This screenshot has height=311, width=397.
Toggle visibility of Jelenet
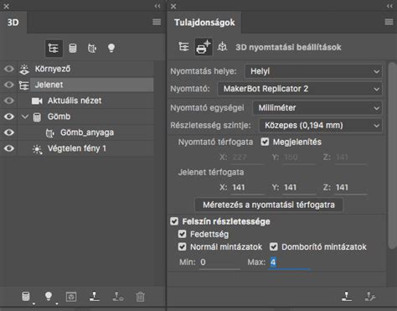point(9,85)
